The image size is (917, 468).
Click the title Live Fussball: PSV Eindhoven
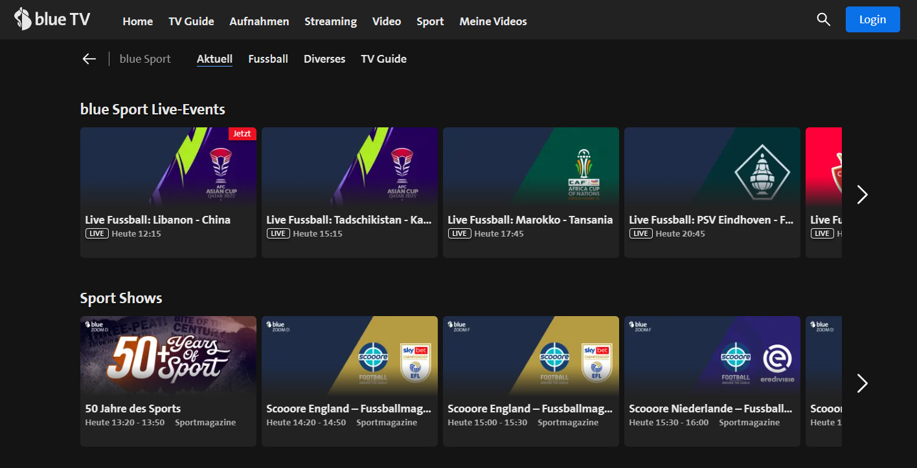click(711, 220)
